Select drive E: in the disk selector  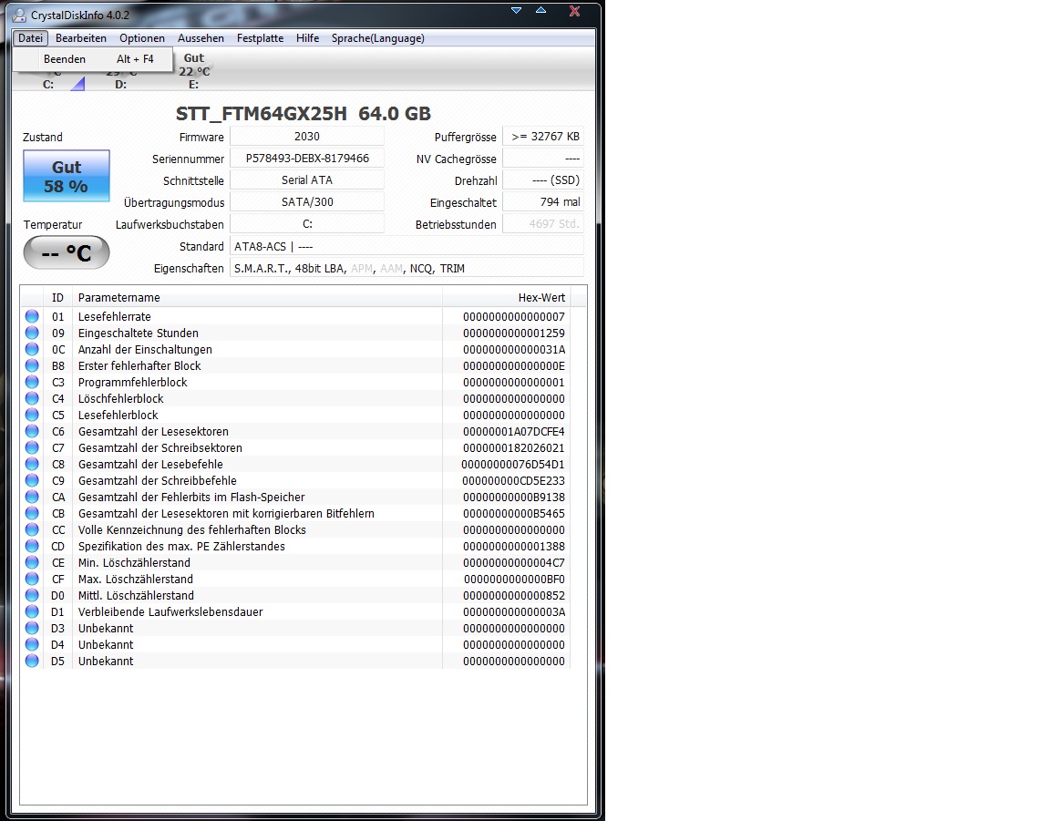click(194, 71)
